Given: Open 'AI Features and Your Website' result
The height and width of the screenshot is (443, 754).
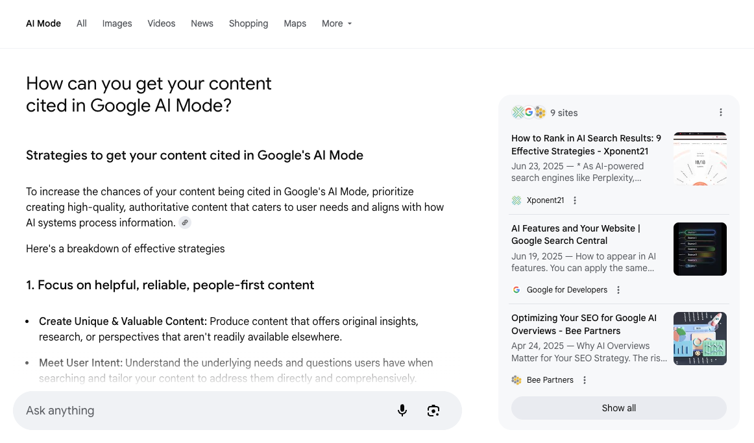Looking at the screenshot, I should point(576,235).
